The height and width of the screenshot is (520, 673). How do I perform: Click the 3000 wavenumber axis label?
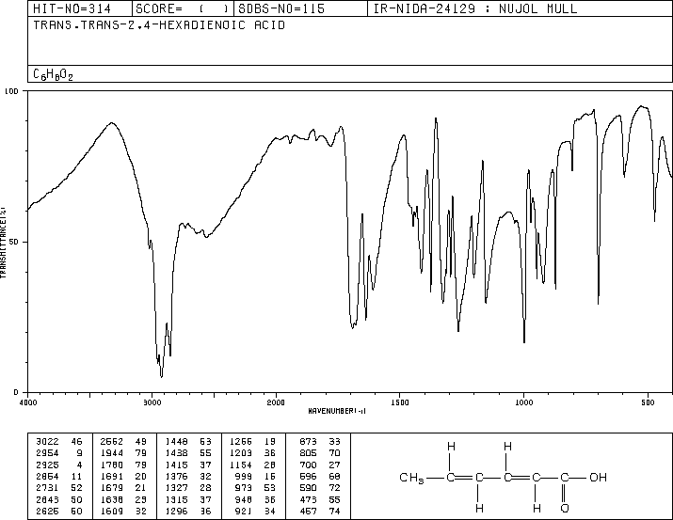click(x=152, y=402)
